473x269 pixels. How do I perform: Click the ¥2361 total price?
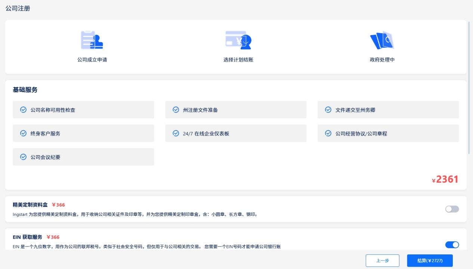tap(445, 179)
